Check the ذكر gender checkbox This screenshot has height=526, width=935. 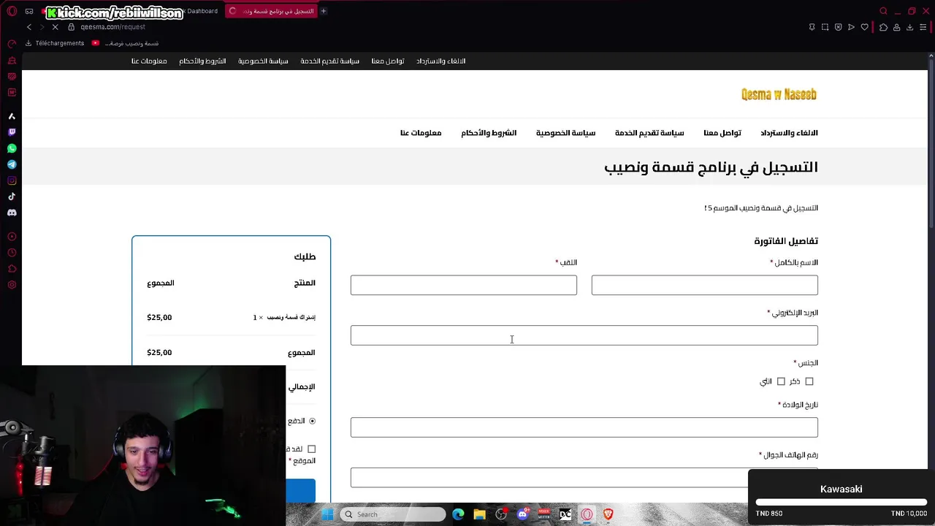click(x=809, y=381)
